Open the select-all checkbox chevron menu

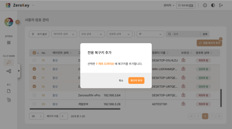tap(38, 53)
